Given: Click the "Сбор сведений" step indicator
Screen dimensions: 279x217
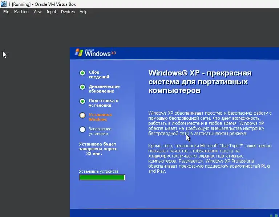Looking at the screenshot, I should tap(82, 73).
